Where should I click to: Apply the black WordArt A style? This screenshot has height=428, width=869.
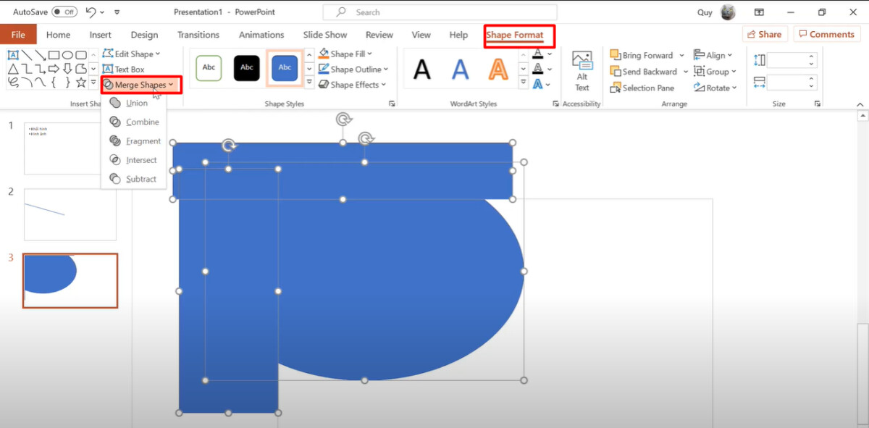(x=422, y=69)
